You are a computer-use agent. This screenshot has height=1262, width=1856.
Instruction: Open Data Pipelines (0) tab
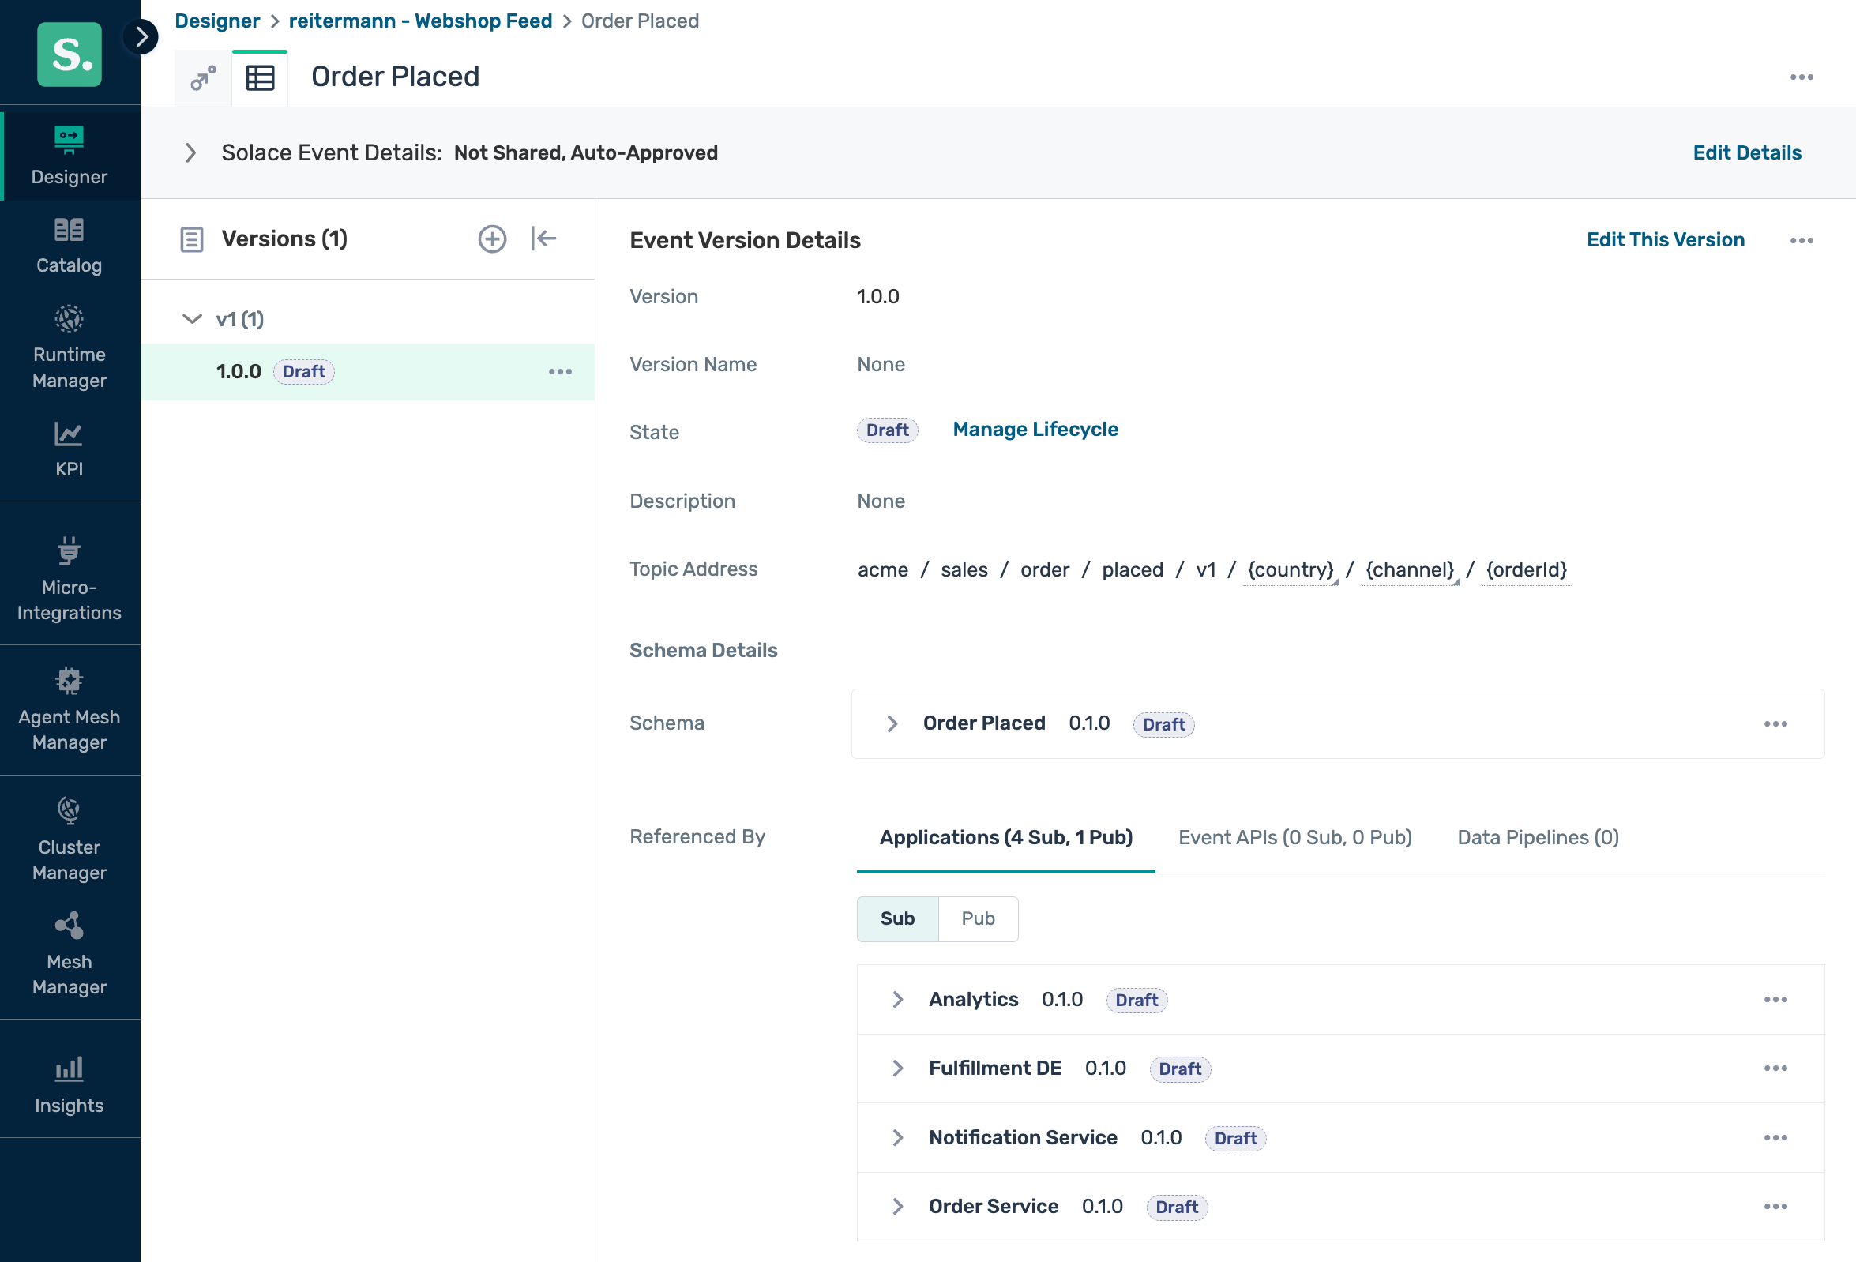coord(1538,837)
